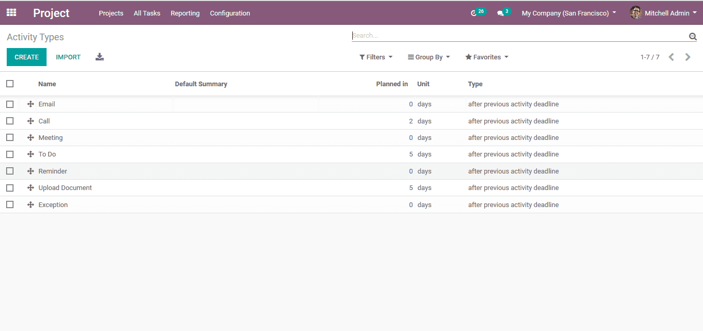The width and height of the screenshot is (703, 331).
Task: Open the Reminder activity type
Action: tap(53, 171)
